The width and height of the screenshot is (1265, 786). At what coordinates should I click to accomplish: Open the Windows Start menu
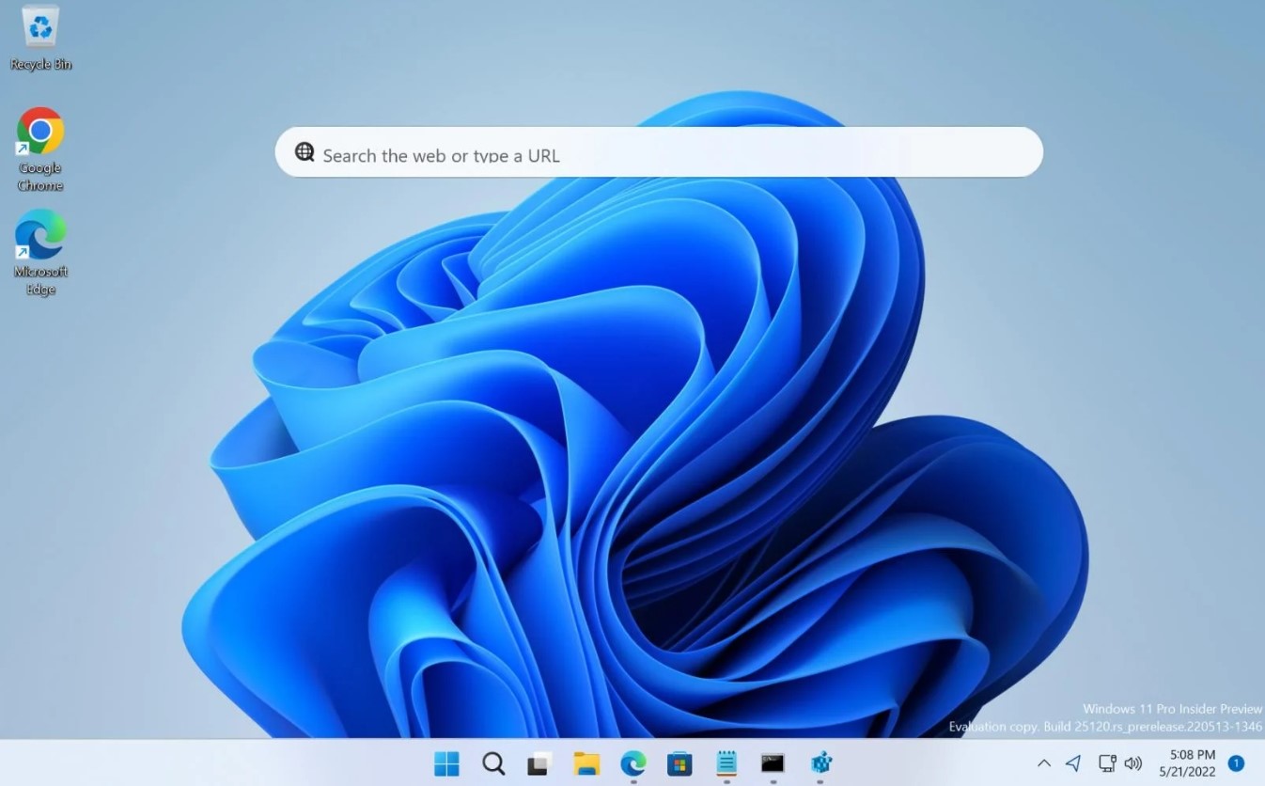pyautogui.click(x=447, y=763)
